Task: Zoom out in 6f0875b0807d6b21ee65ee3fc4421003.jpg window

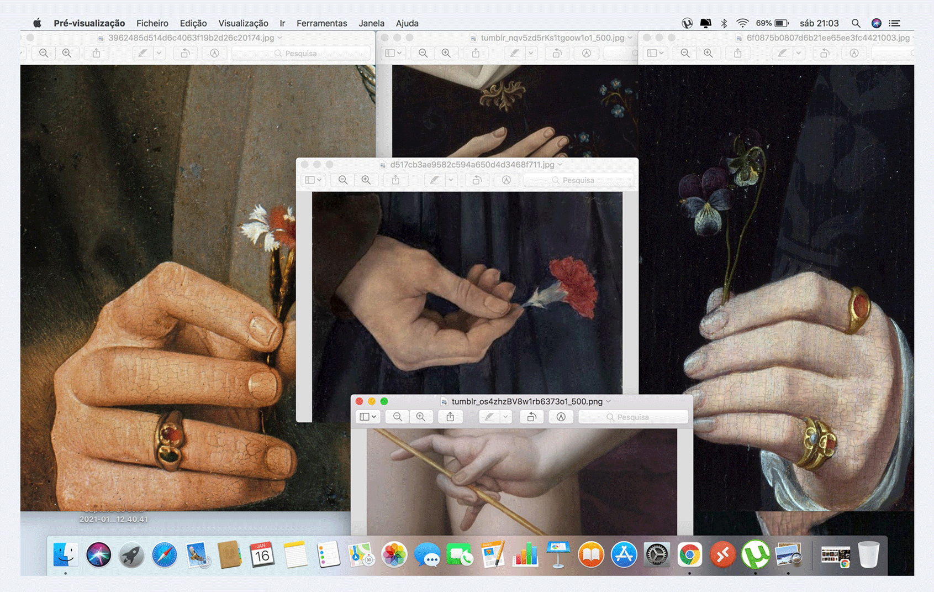Action: pyautogui.click(x=685, y=53)
